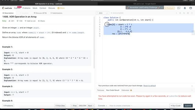
Task: Go to the Prev problem
Action: click(x=74, y=106)
